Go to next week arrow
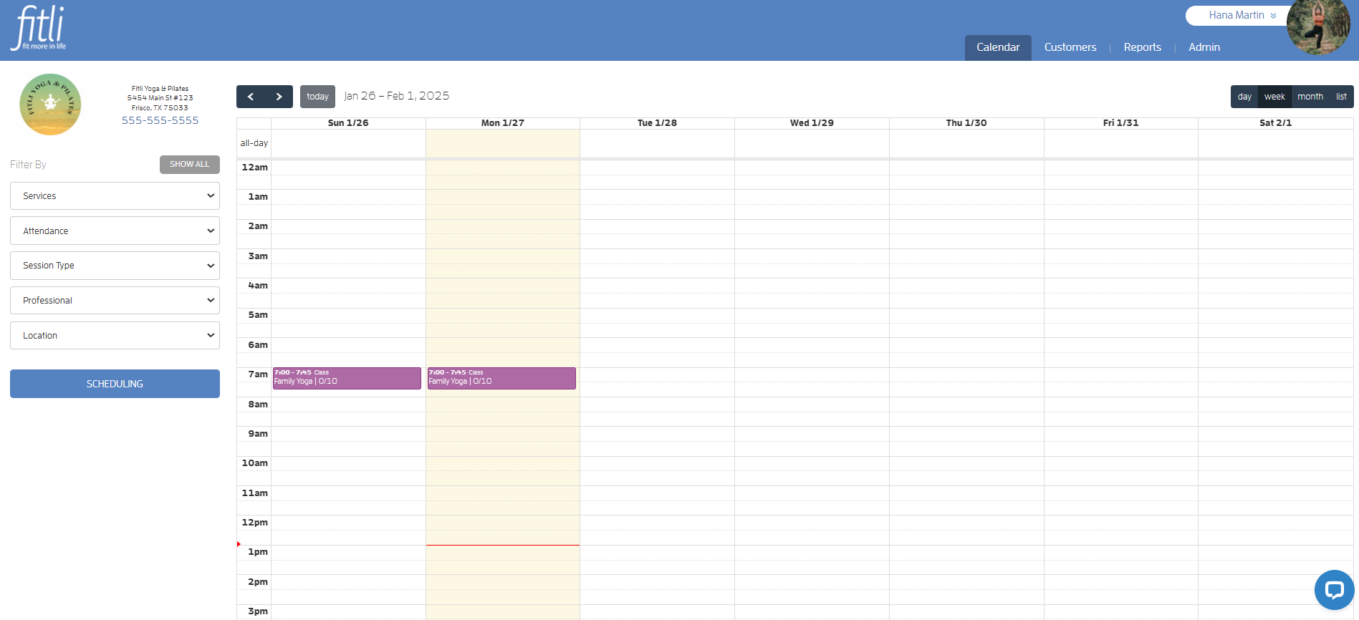 [279, 97]
